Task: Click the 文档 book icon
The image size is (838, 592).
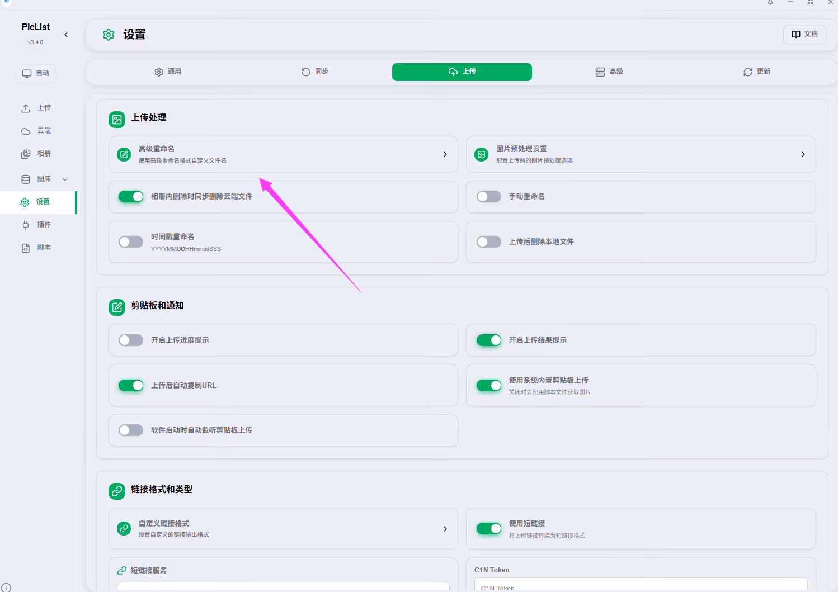Action: 796,35
